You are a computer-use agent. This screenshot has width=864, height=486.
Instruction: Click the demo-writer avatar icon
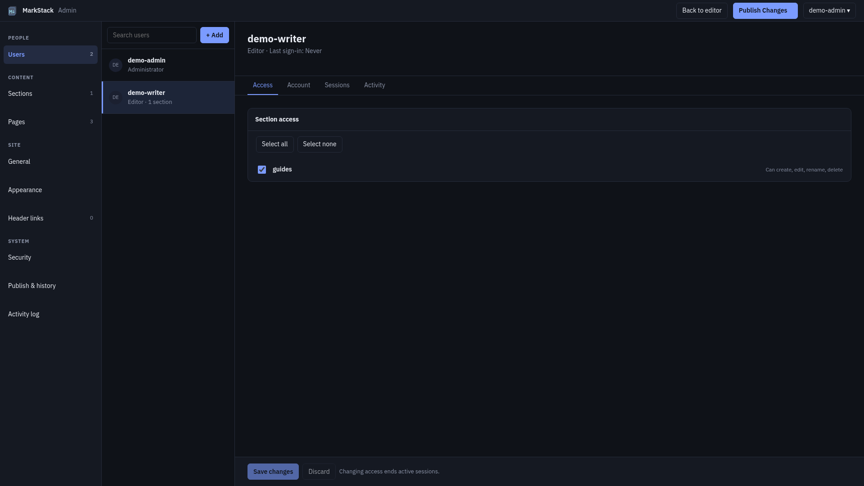pyautogui.click(x=116, y=98)
